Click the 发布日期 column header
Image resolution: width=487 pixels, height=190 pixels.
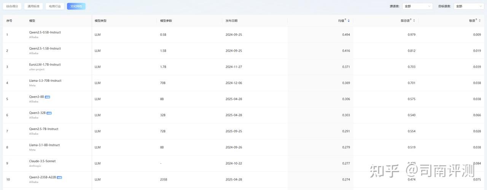coord(231,21)
